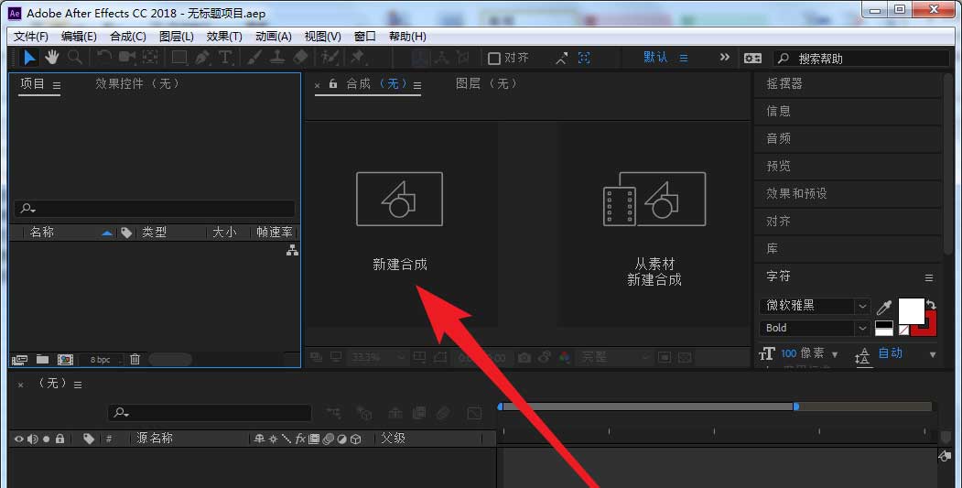Click the interpret footage icon in Project panel
This screenshot has width=962, height=488.
coord(19,360)
